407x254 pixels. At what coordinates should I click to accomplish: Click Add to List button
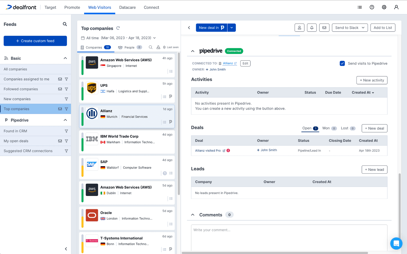[383, 28]
